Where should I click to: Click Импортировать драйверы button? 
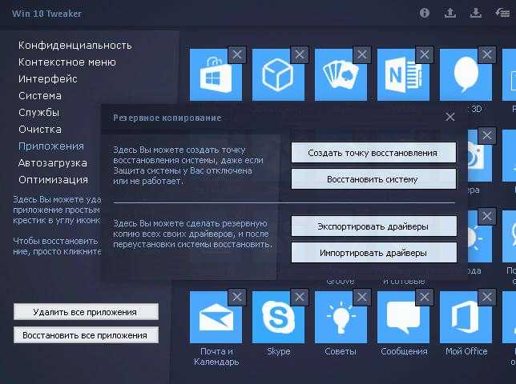tap(374, 253)
